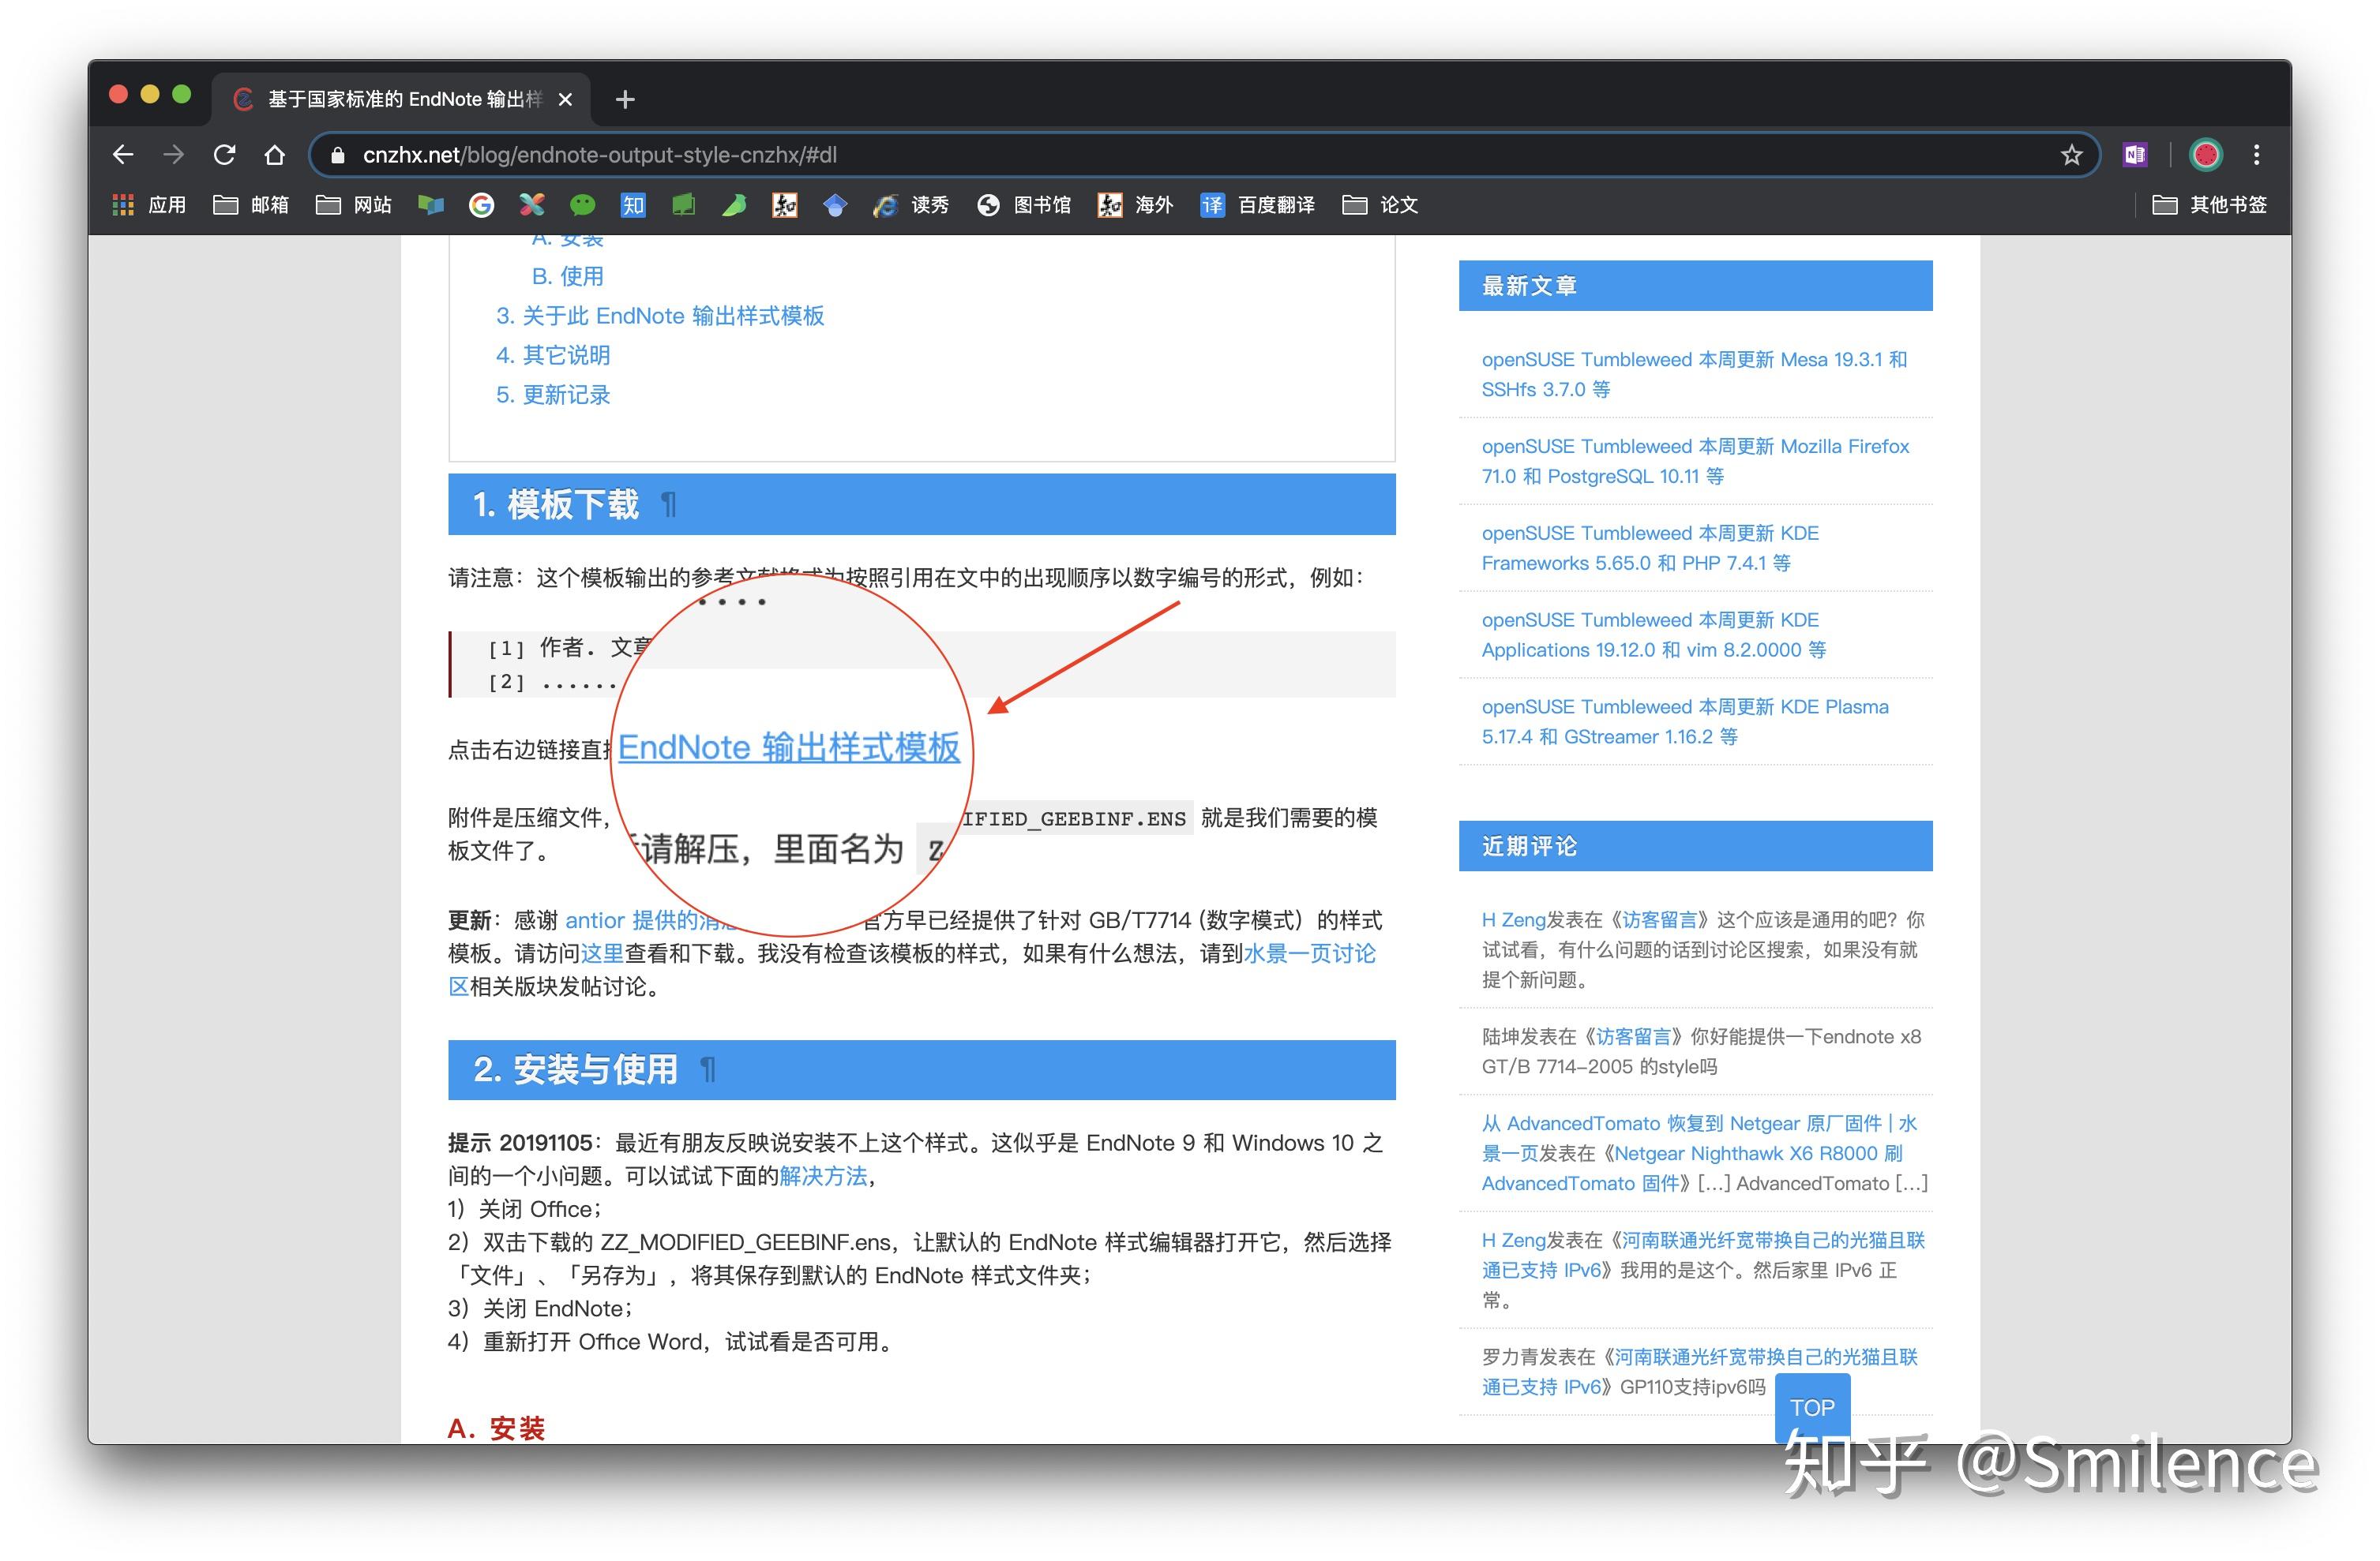Click the 解决方法 link in step text
The image size is (2380, 1561).
coord(822,1176)
